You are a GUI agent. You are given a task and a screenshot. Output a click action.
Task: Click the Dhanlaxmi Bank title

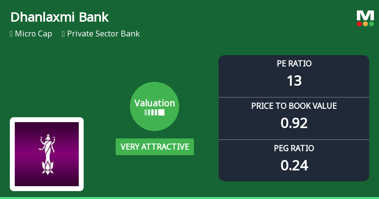[x=60, y=17]
